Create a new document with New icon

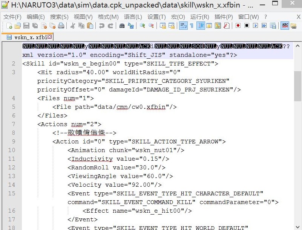point(9,26)
